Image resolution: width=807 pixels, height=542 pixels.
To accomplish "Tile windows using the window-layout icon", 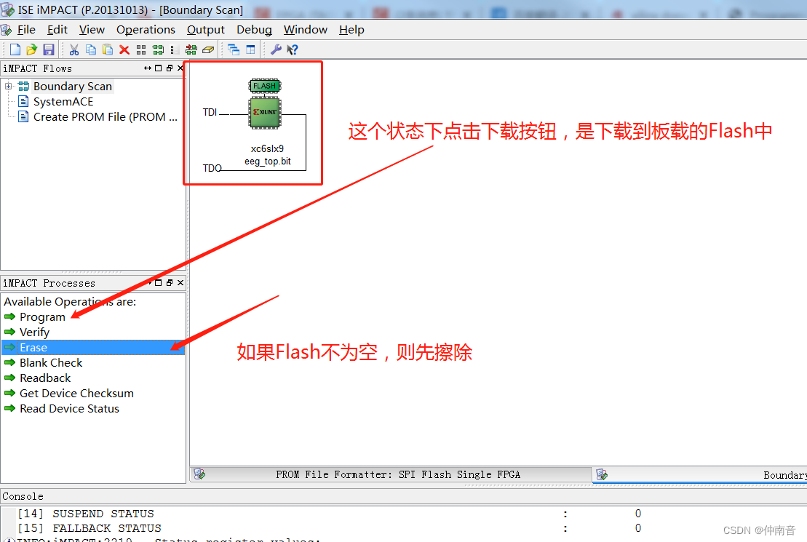I will click(x=250, y=49).
